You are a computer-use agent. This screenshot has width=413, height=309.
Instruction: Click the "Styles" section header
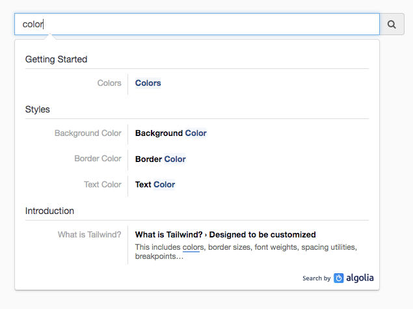[38, 109]
